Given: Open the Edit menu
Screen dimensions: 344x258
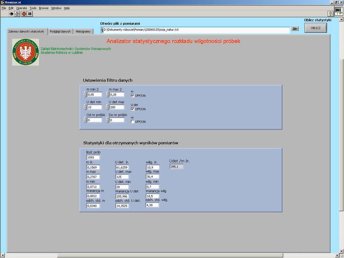Looking at the screenshot, I should 11,8.
